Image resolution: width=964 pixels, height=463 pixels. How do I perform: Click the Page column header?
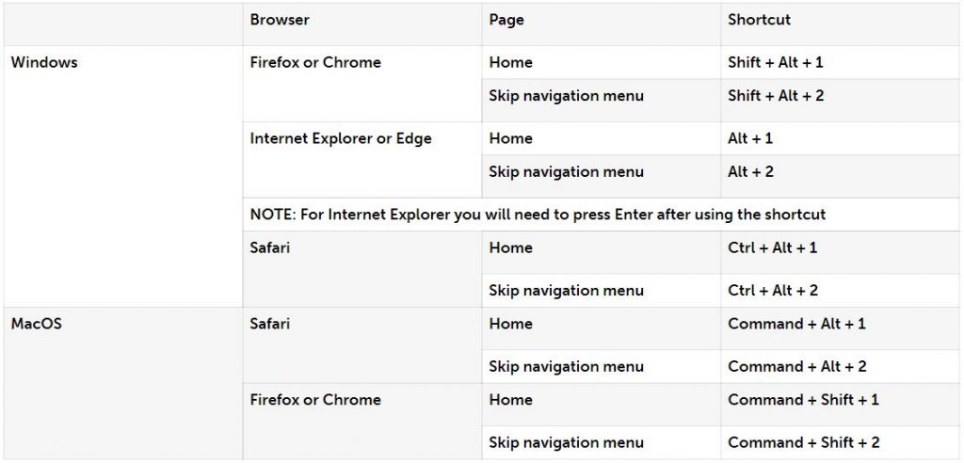(x=506, y=20)
